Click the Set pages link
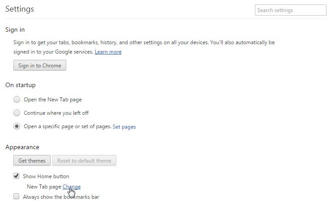 tap(124, 127)
